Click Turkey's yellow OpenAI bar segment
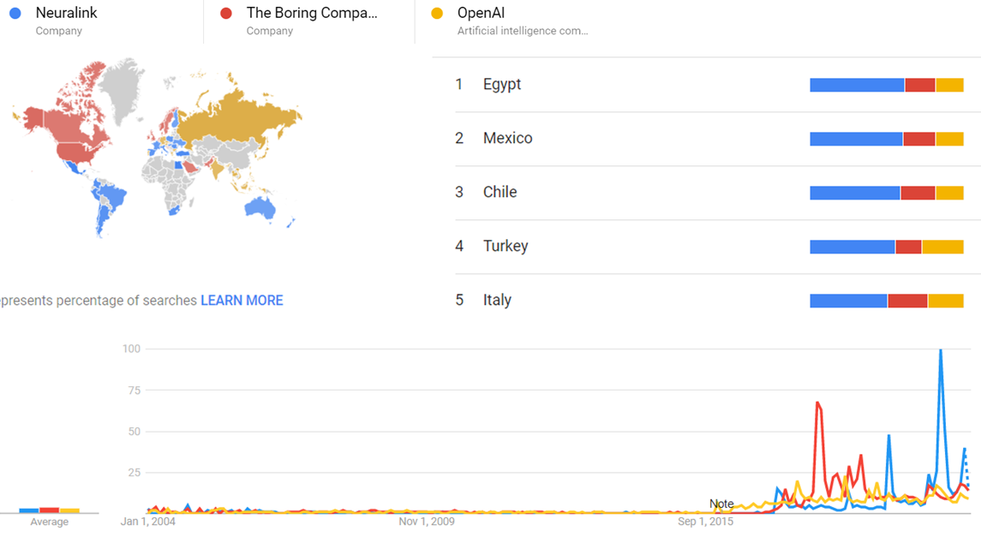The image size is (981, 537). click(x=942, y=247)
